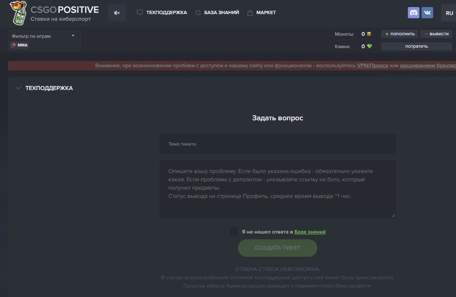
Task: Click the Пополнить deposit button
Action: (400, 34)
